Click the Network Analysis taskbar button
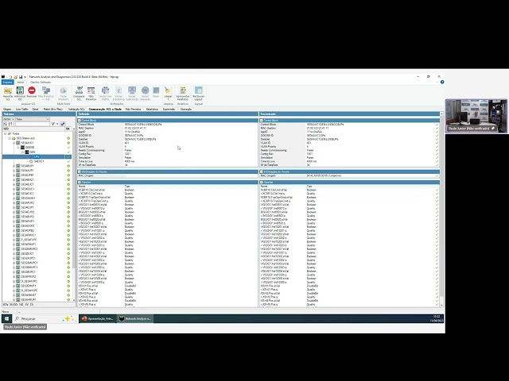Viewport: 509px width, 381px height. point(134,319)
